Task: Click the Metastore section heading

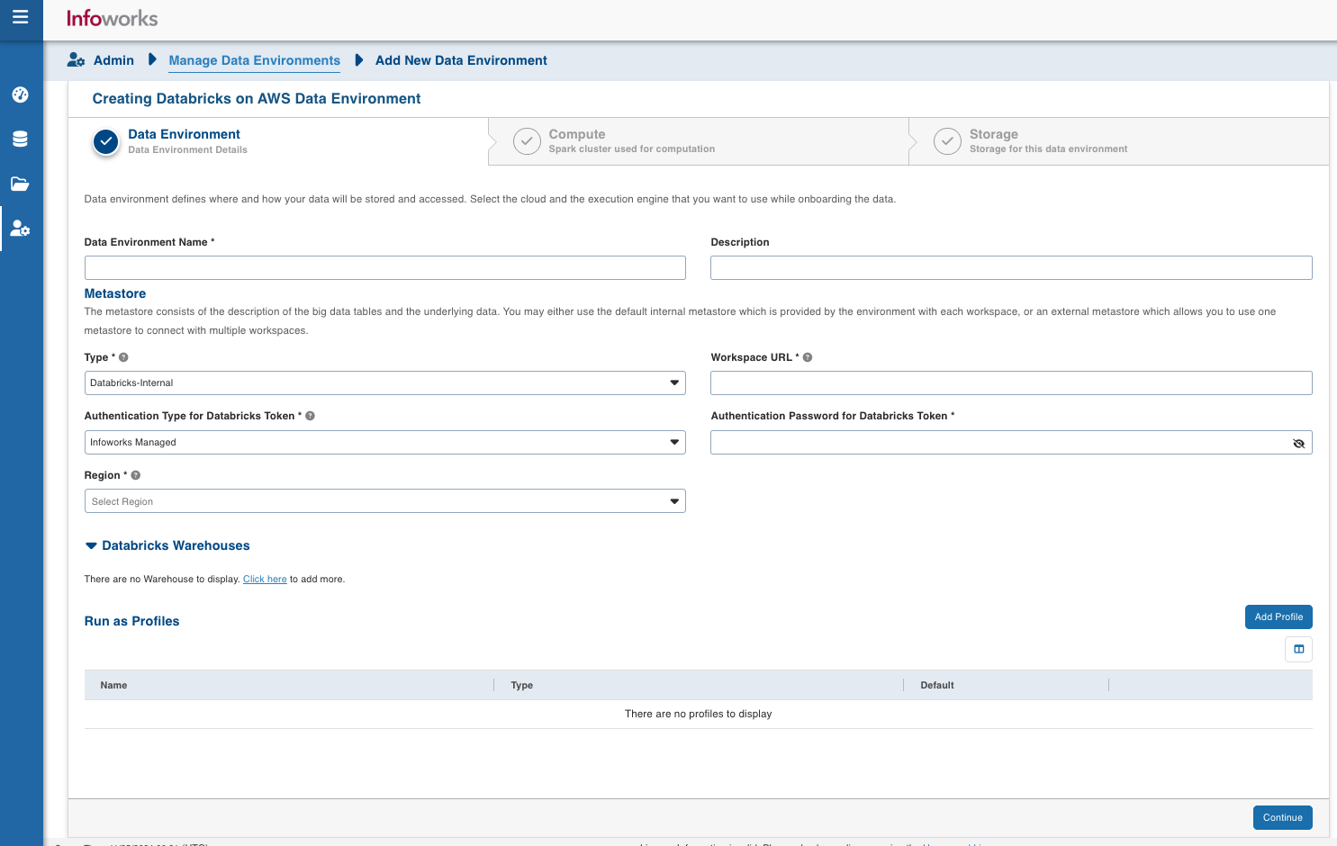Action: pyautogui.click(x=115, y=293)
